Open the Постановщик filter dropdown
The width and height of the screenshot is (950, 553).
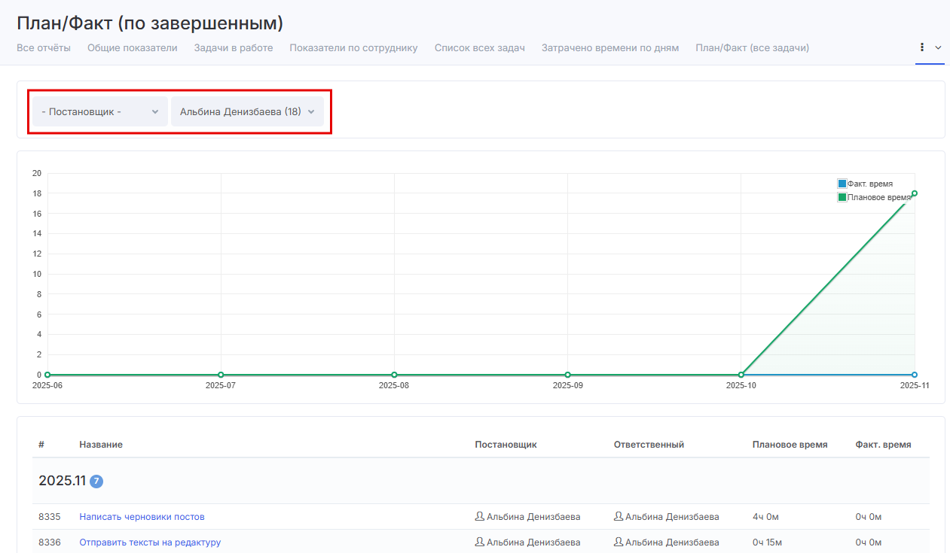99,111
